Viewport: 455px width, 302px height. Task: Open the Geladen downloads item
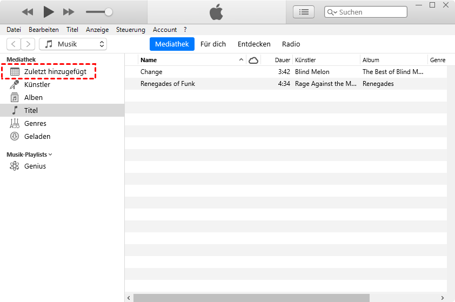(37, 137)
